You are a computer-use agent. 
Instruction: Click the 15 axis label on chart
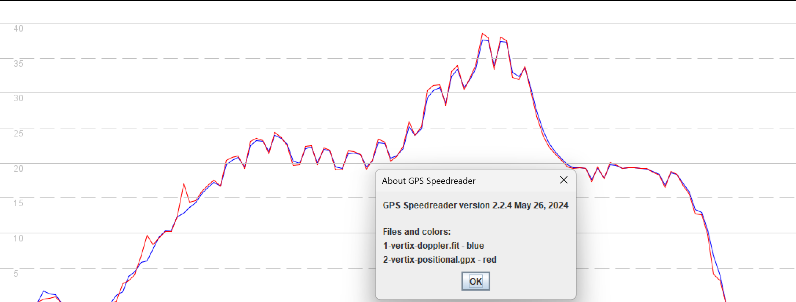pos(18,203)
